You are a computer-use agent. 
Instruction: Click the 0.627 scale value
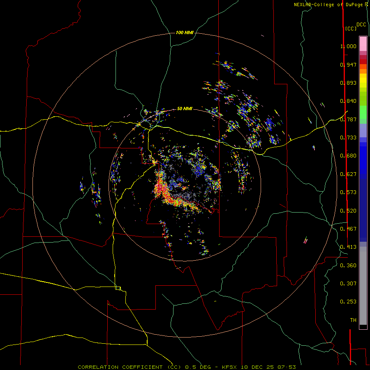coord(348,174)
